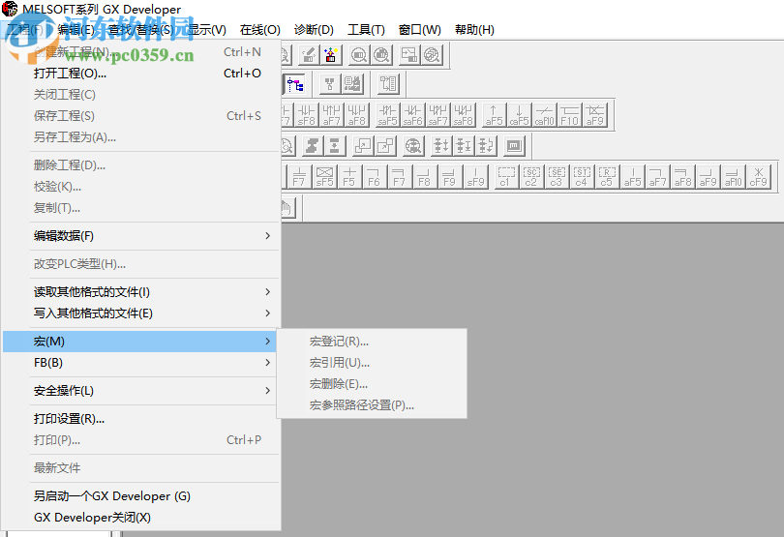The height and width of the screenshot is (537, 784).
Task: Click the colorful arrow and stars toolbar icon
Action: [331, 54]
